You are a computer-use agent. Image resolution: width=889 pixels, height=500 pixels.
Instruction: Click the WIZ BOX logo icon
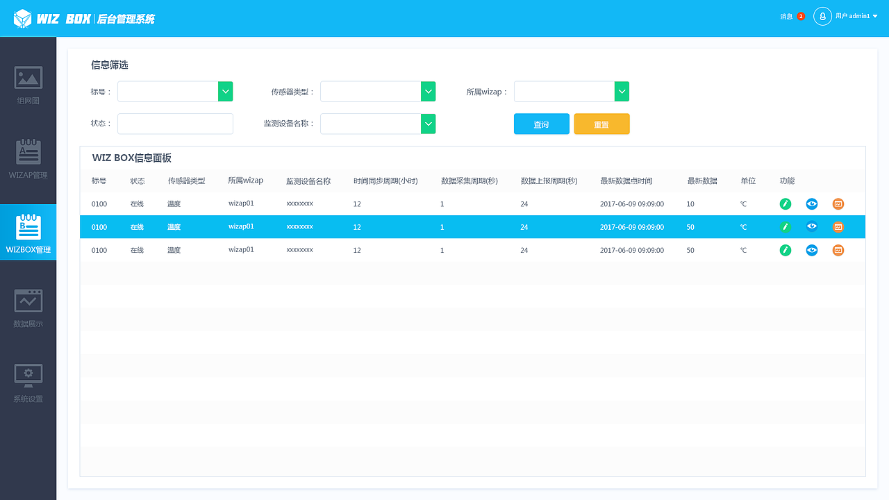click(x=24, y=17)
